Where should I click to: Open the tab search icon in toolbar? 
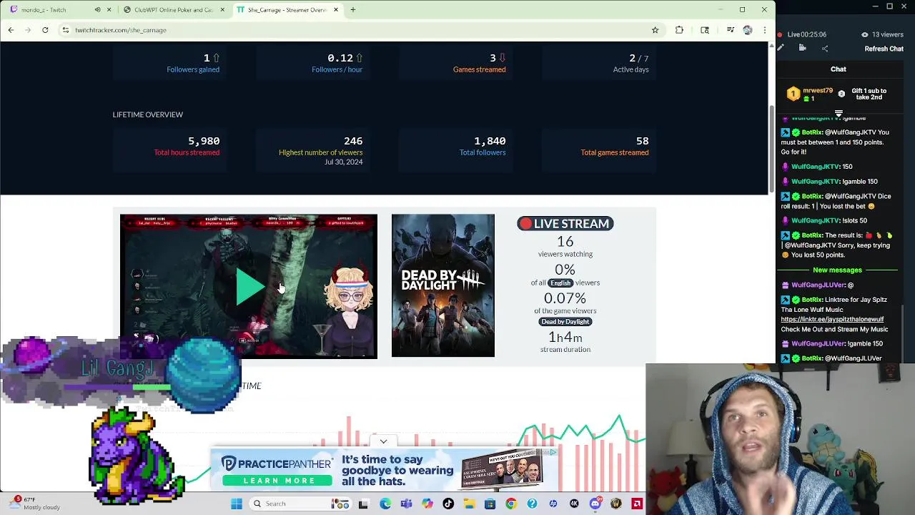[705, 30]
